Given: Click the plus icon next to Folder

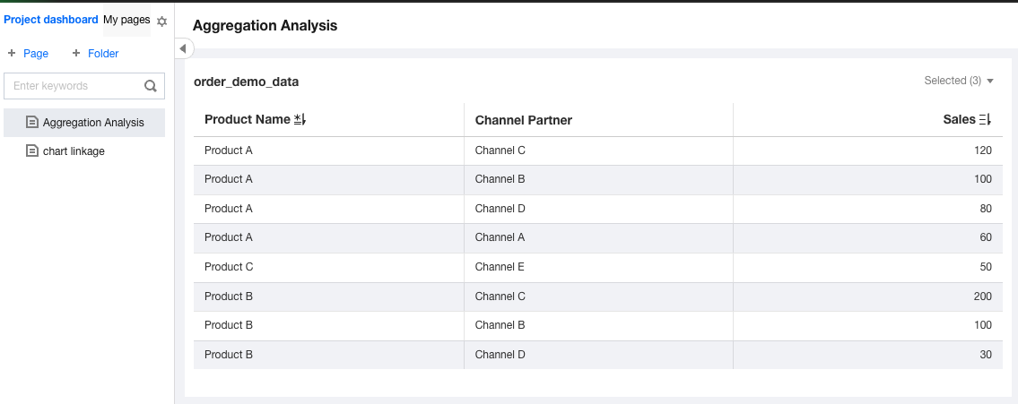Looking at the screenshot, I should (76, 54).
